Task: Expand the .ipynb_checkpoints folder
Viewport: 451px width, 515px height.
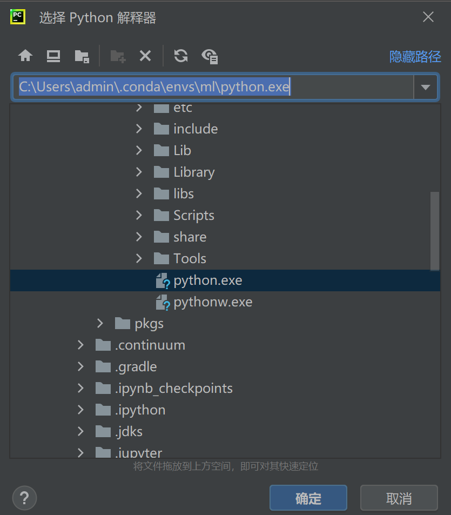Action: click(80, 388)
